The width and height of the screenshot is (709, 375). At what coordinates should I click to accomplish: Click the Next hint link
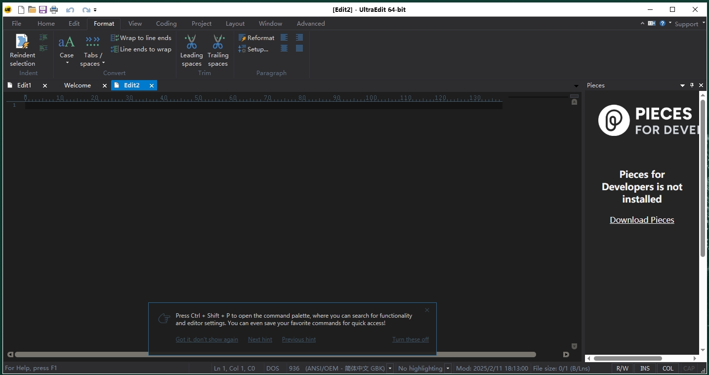pyautogui.click(x=260, y=339)
